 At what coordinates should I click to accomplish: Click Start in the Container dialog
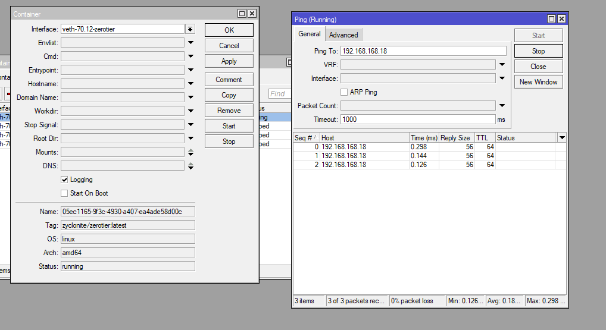coord(229,126)
